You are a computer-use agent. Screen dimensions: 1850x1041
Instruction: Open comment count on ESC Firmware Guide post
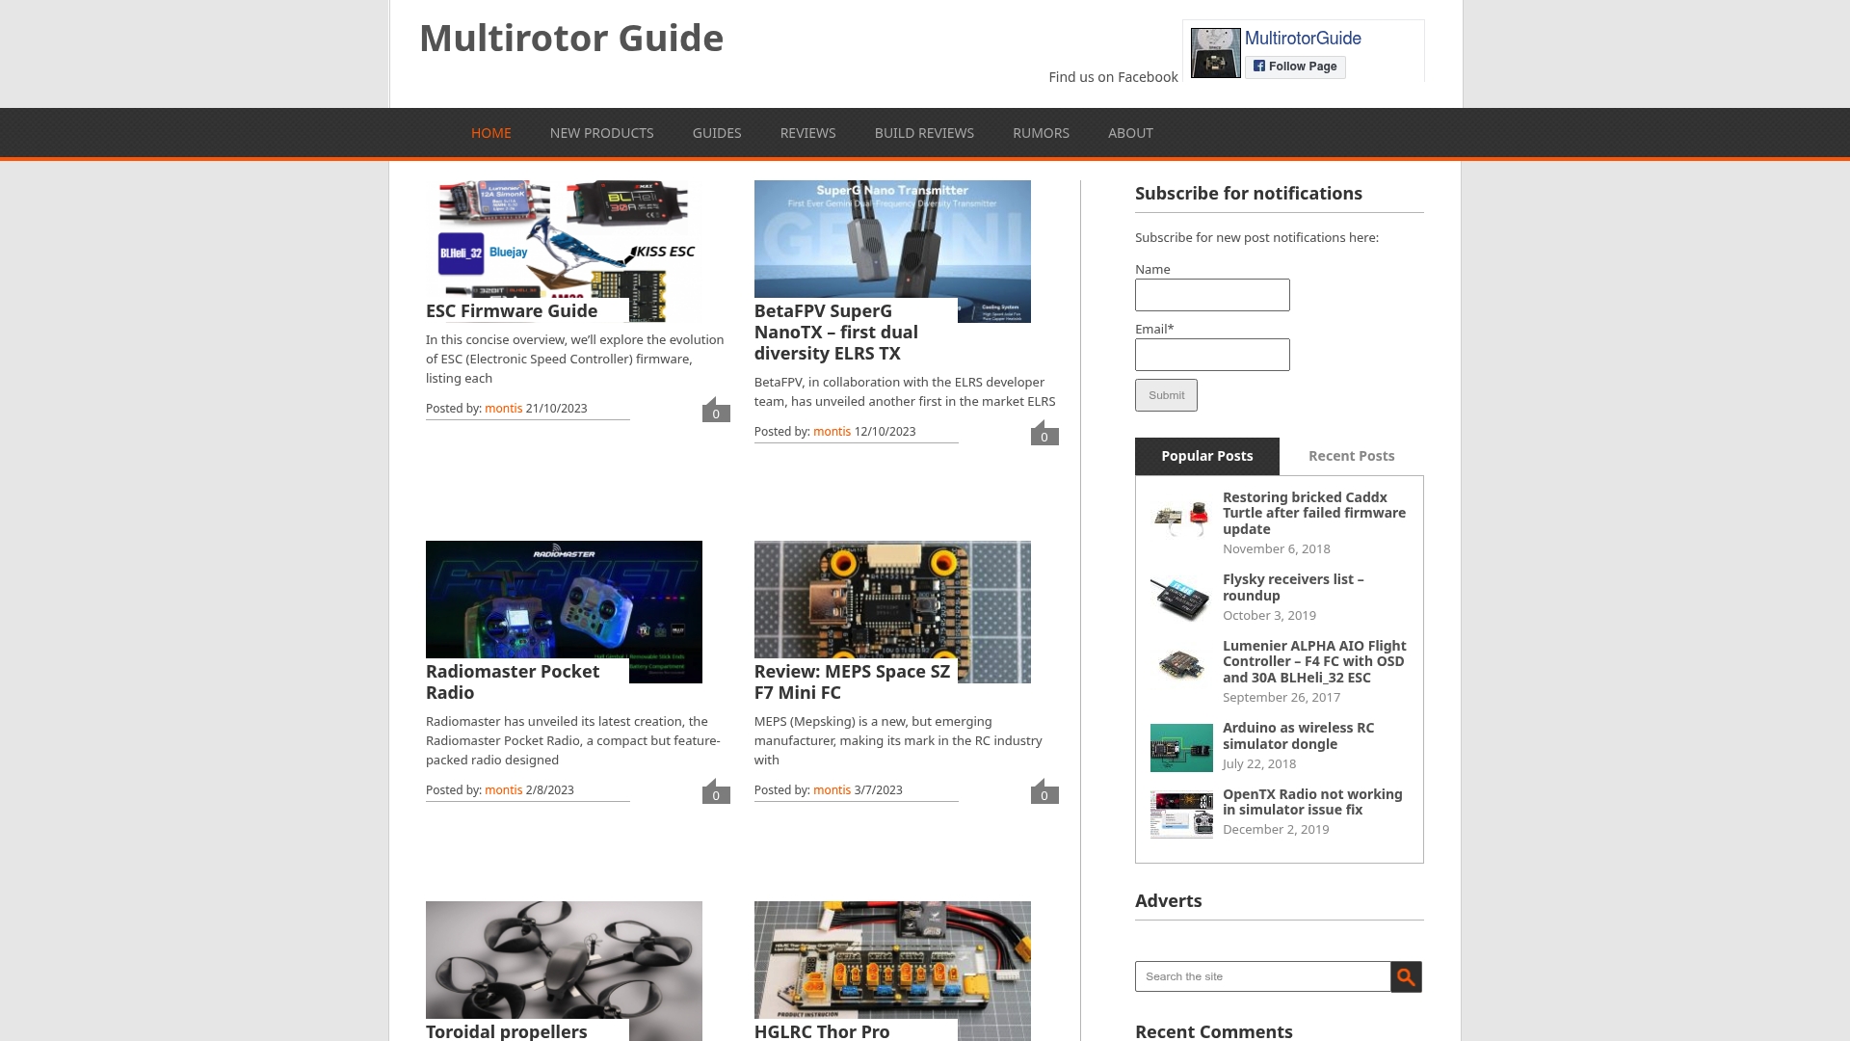coord(716,410)
